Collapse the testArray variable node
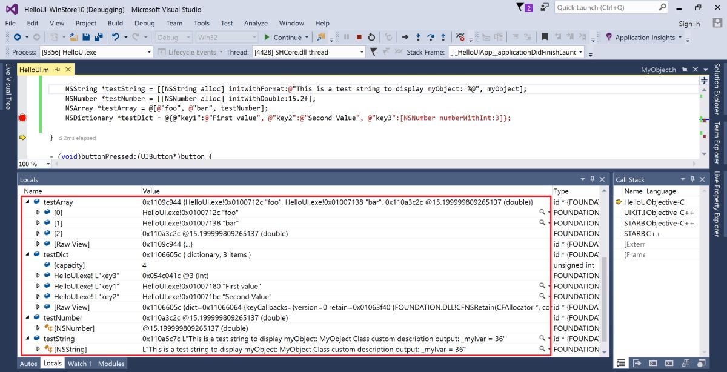727x372 pixels. (28, 202)
